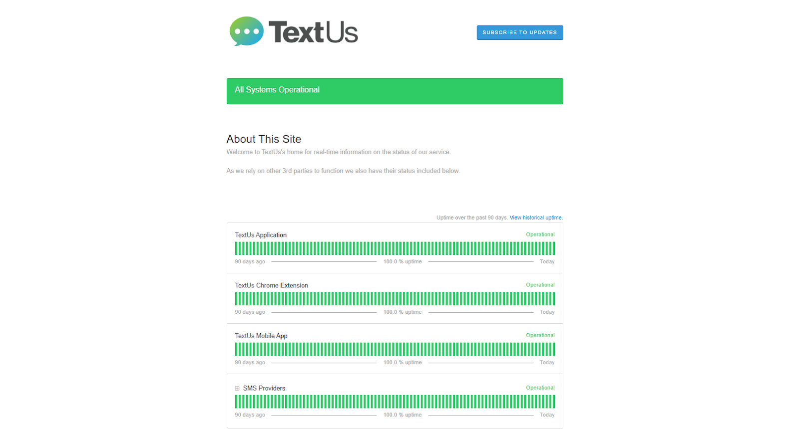799x429 pixels.
Task: Select a green bar in Chrome Extension uptime
Action: 395,298
